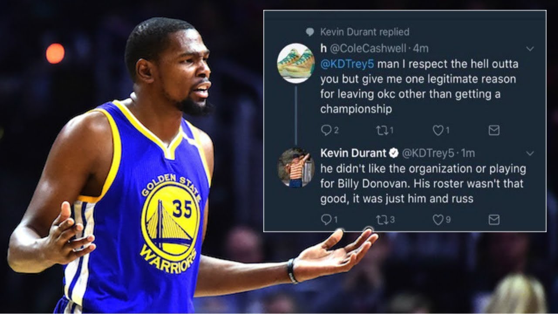
Task: Open Kevin Durant's profile avatar
Action: tap(296, 167)
